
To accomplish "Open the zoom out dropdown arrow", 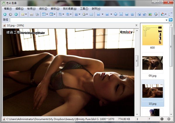I will coord(103,14).
